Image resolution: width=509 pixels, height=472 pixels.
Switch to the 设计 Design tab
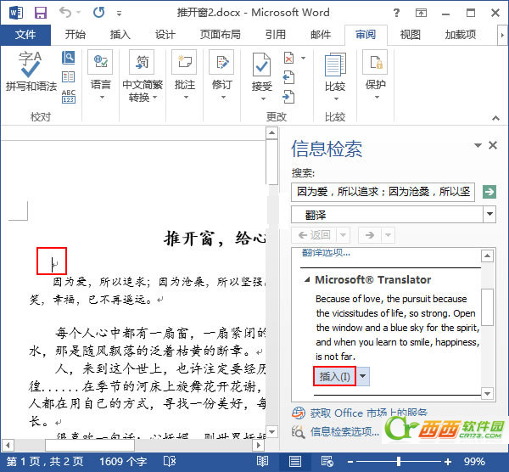coord(165,35)
